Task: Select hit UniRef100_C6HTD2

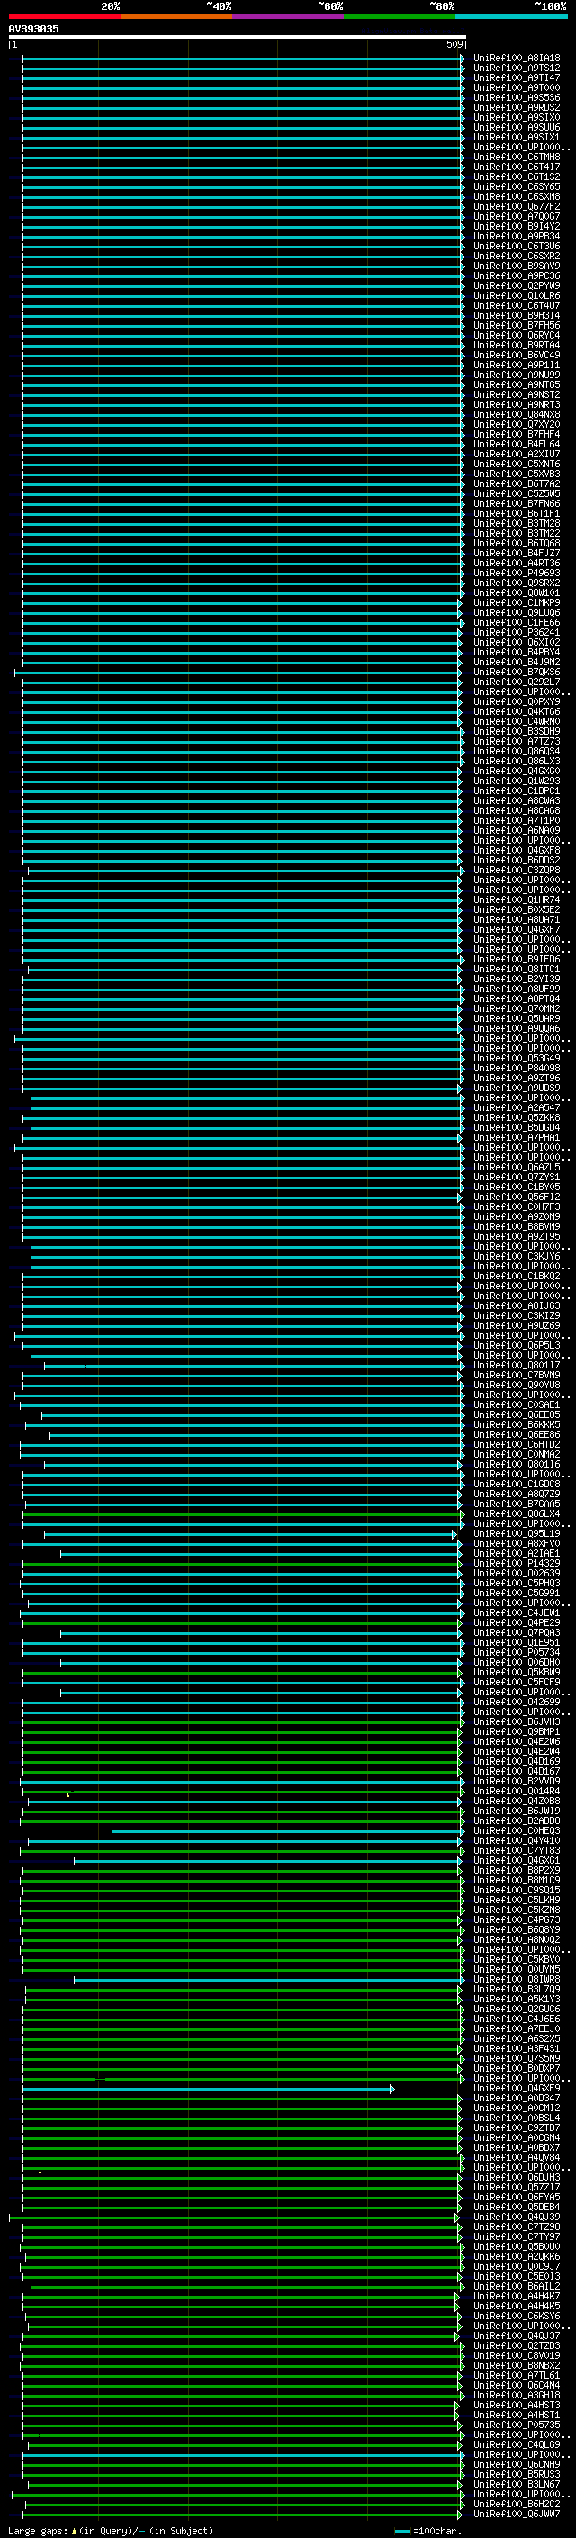Action: pos(516,1444)
